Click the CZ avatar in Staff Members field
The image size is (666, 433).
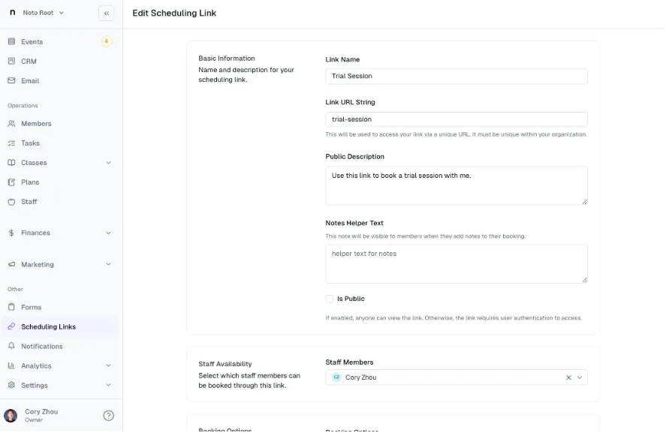click(x=336, y=377)
